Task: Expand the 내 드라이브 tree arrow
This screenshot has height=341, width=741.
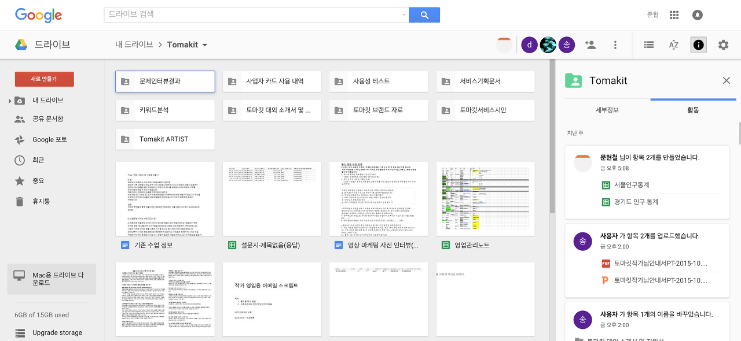Action: point(10,101)
